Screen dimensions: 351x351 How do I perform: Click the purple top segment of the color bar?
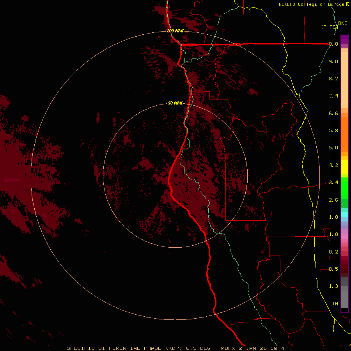(344, 39)
